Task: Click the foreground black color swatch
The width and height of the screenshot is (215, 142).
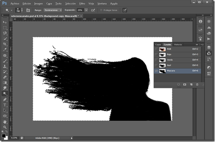Action: [x=3, y=136]
